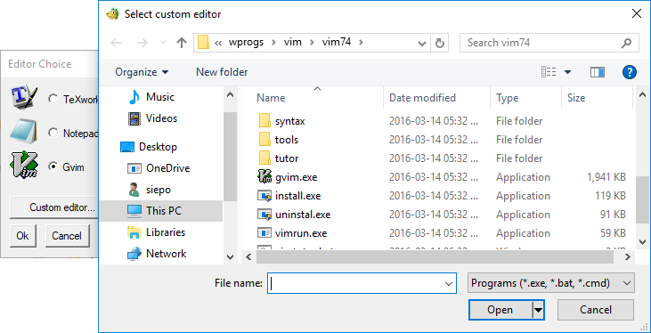Go up one folder with the up arrow

(x=182, y=43)
